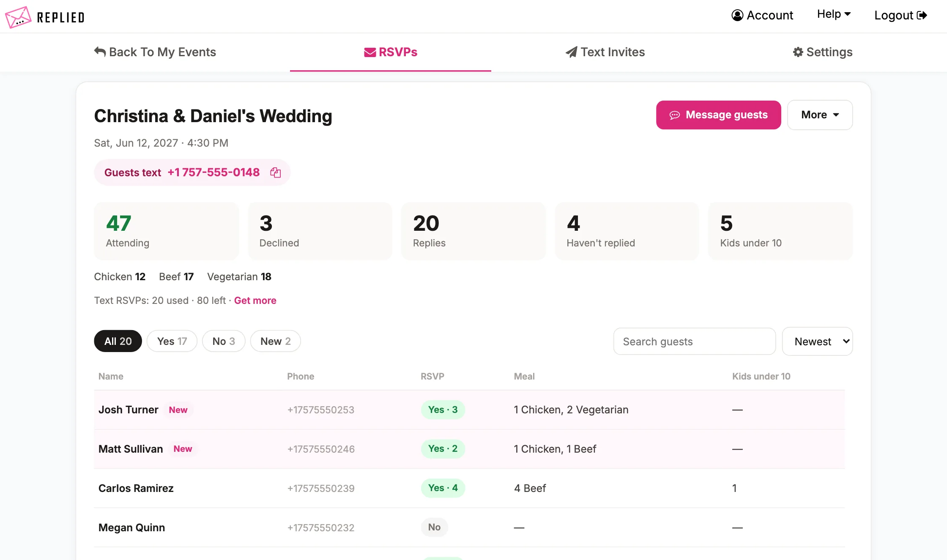Click phone +17575550246
The image size is (947, 560).
[x=321, y=449]
